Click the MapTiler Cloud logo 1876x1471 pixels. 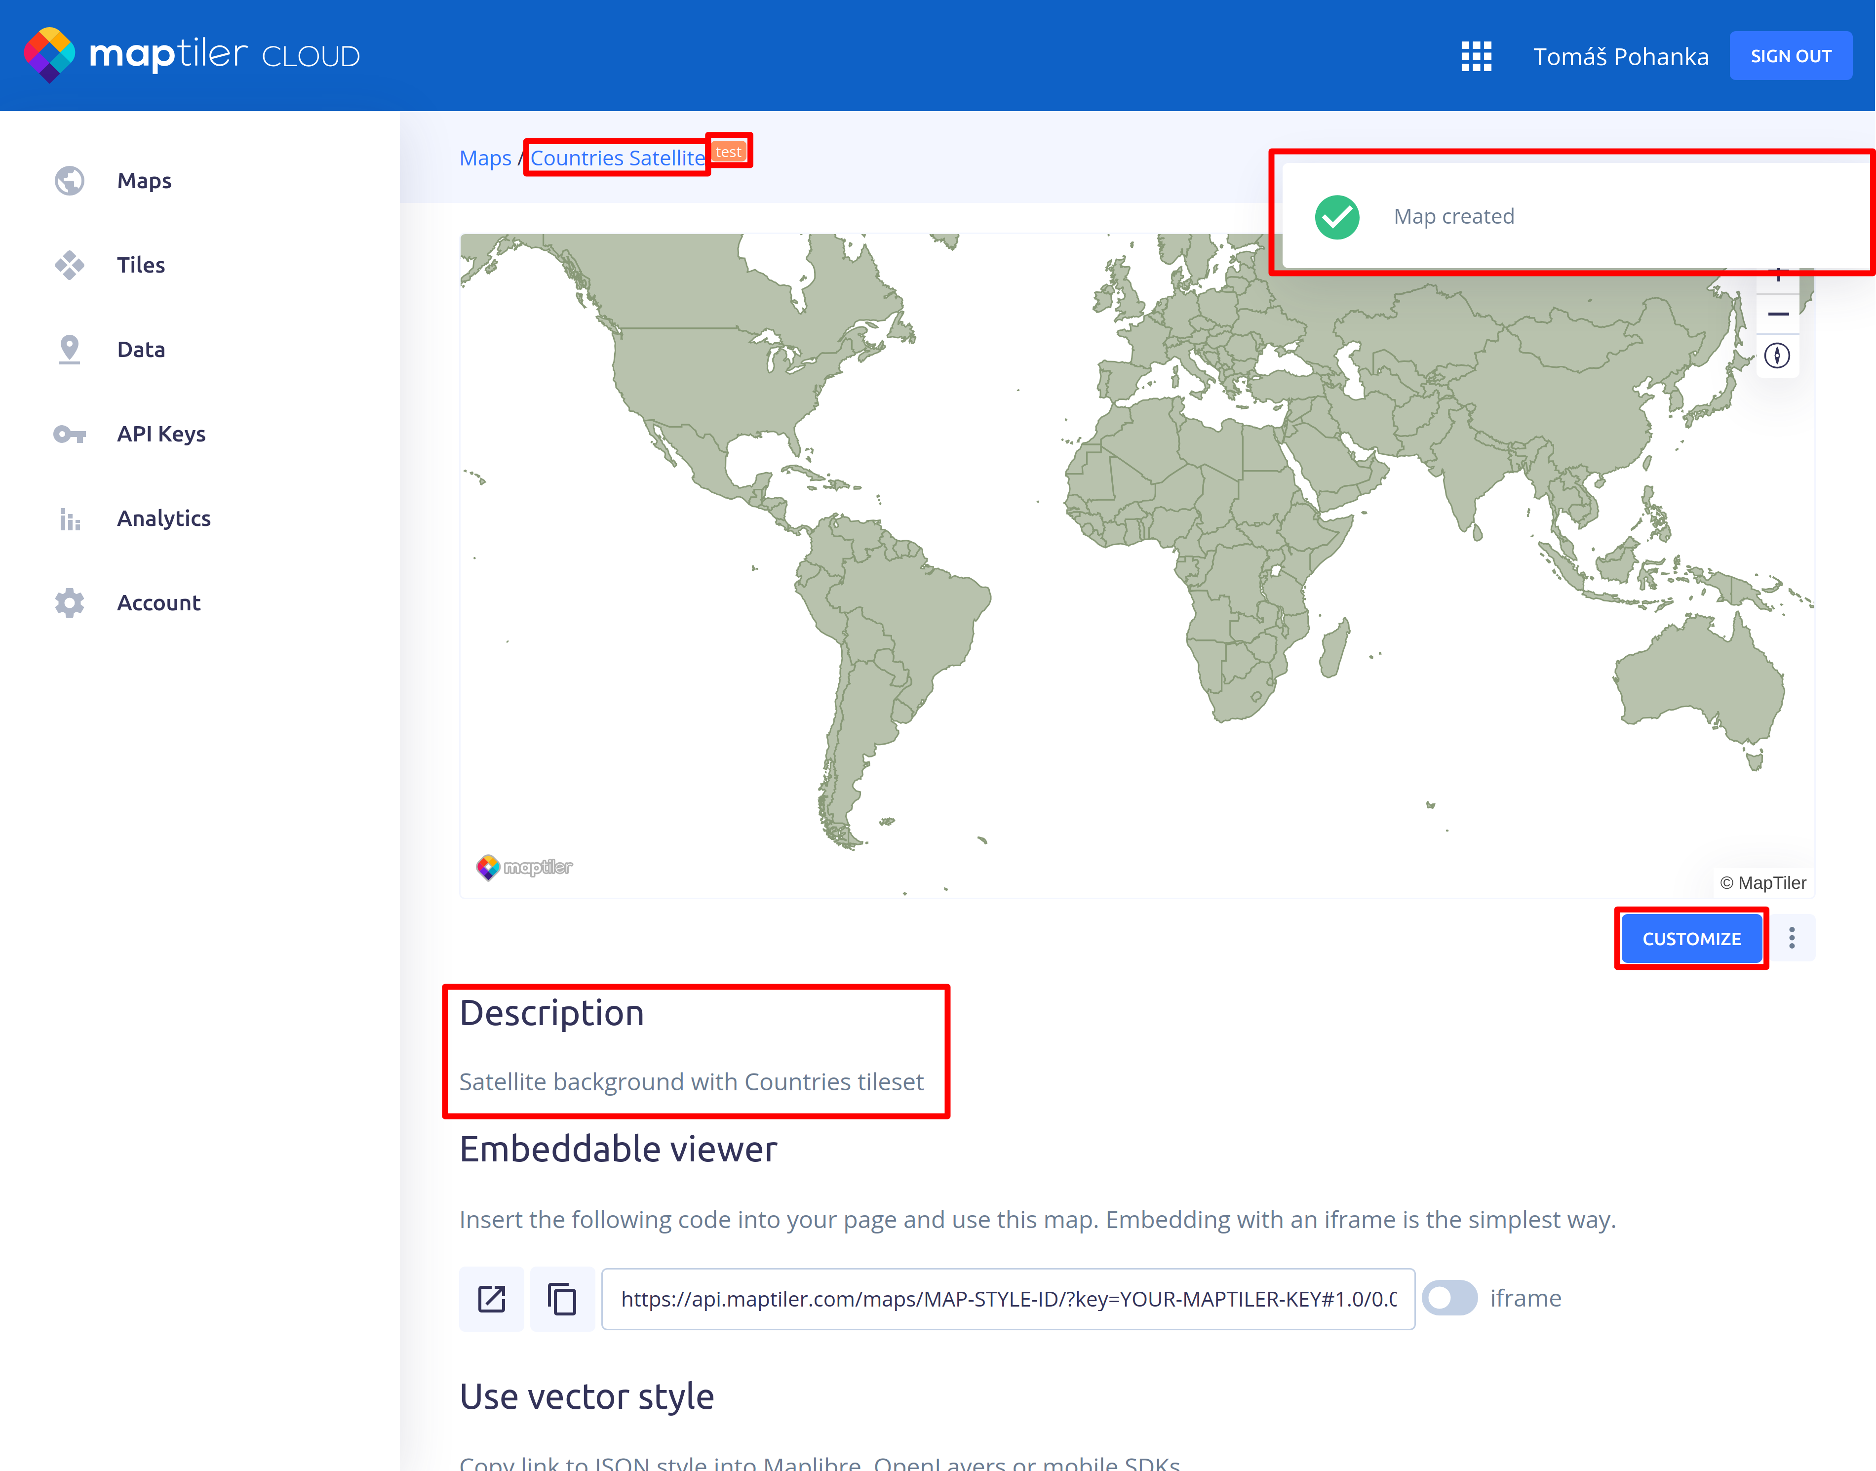point(191,55)
